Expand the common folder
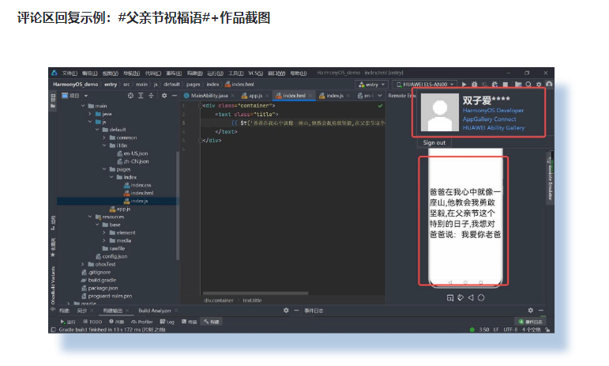The image size is (609, 366). (104, 138)
